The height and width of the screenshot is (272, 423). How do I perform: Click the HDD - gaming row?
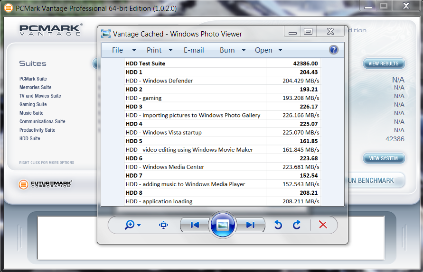click(223, 98)
